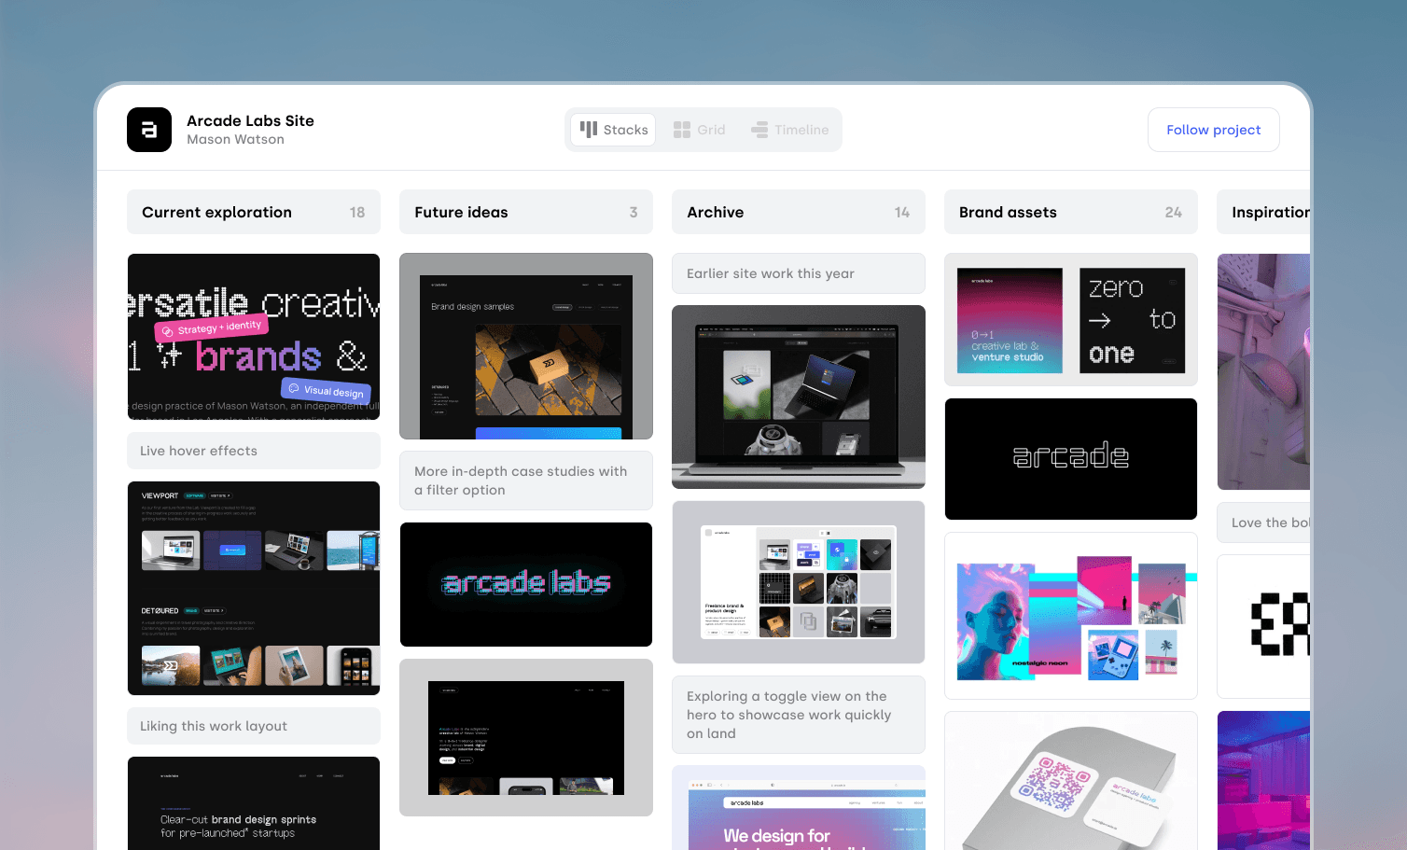The height and width of the screenshot is (850, 1407).
Task: Click the Earlier site work this year note
Action: pos(799,273)
